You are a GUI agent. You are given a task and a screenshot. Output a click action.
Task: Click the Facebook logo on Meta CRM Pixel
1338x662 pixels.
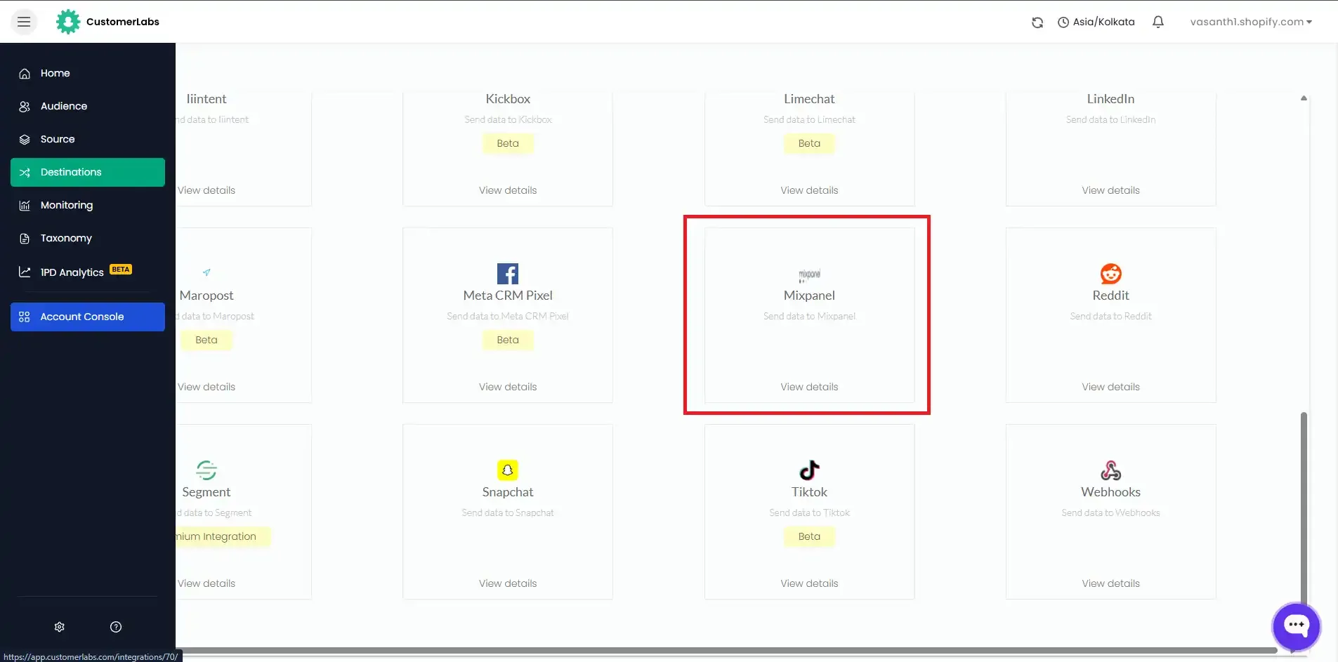pos(508,274)
